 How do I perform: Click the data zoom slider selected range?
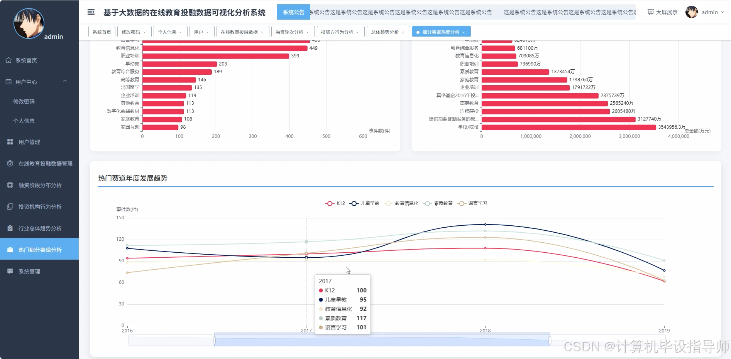point(382,341)
